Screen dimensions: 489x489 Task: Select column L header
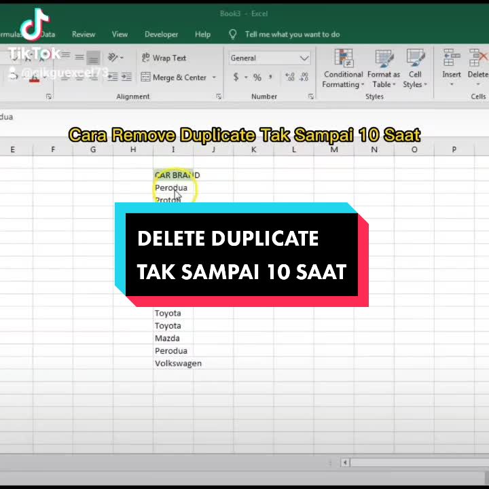(x=294, y=149)
